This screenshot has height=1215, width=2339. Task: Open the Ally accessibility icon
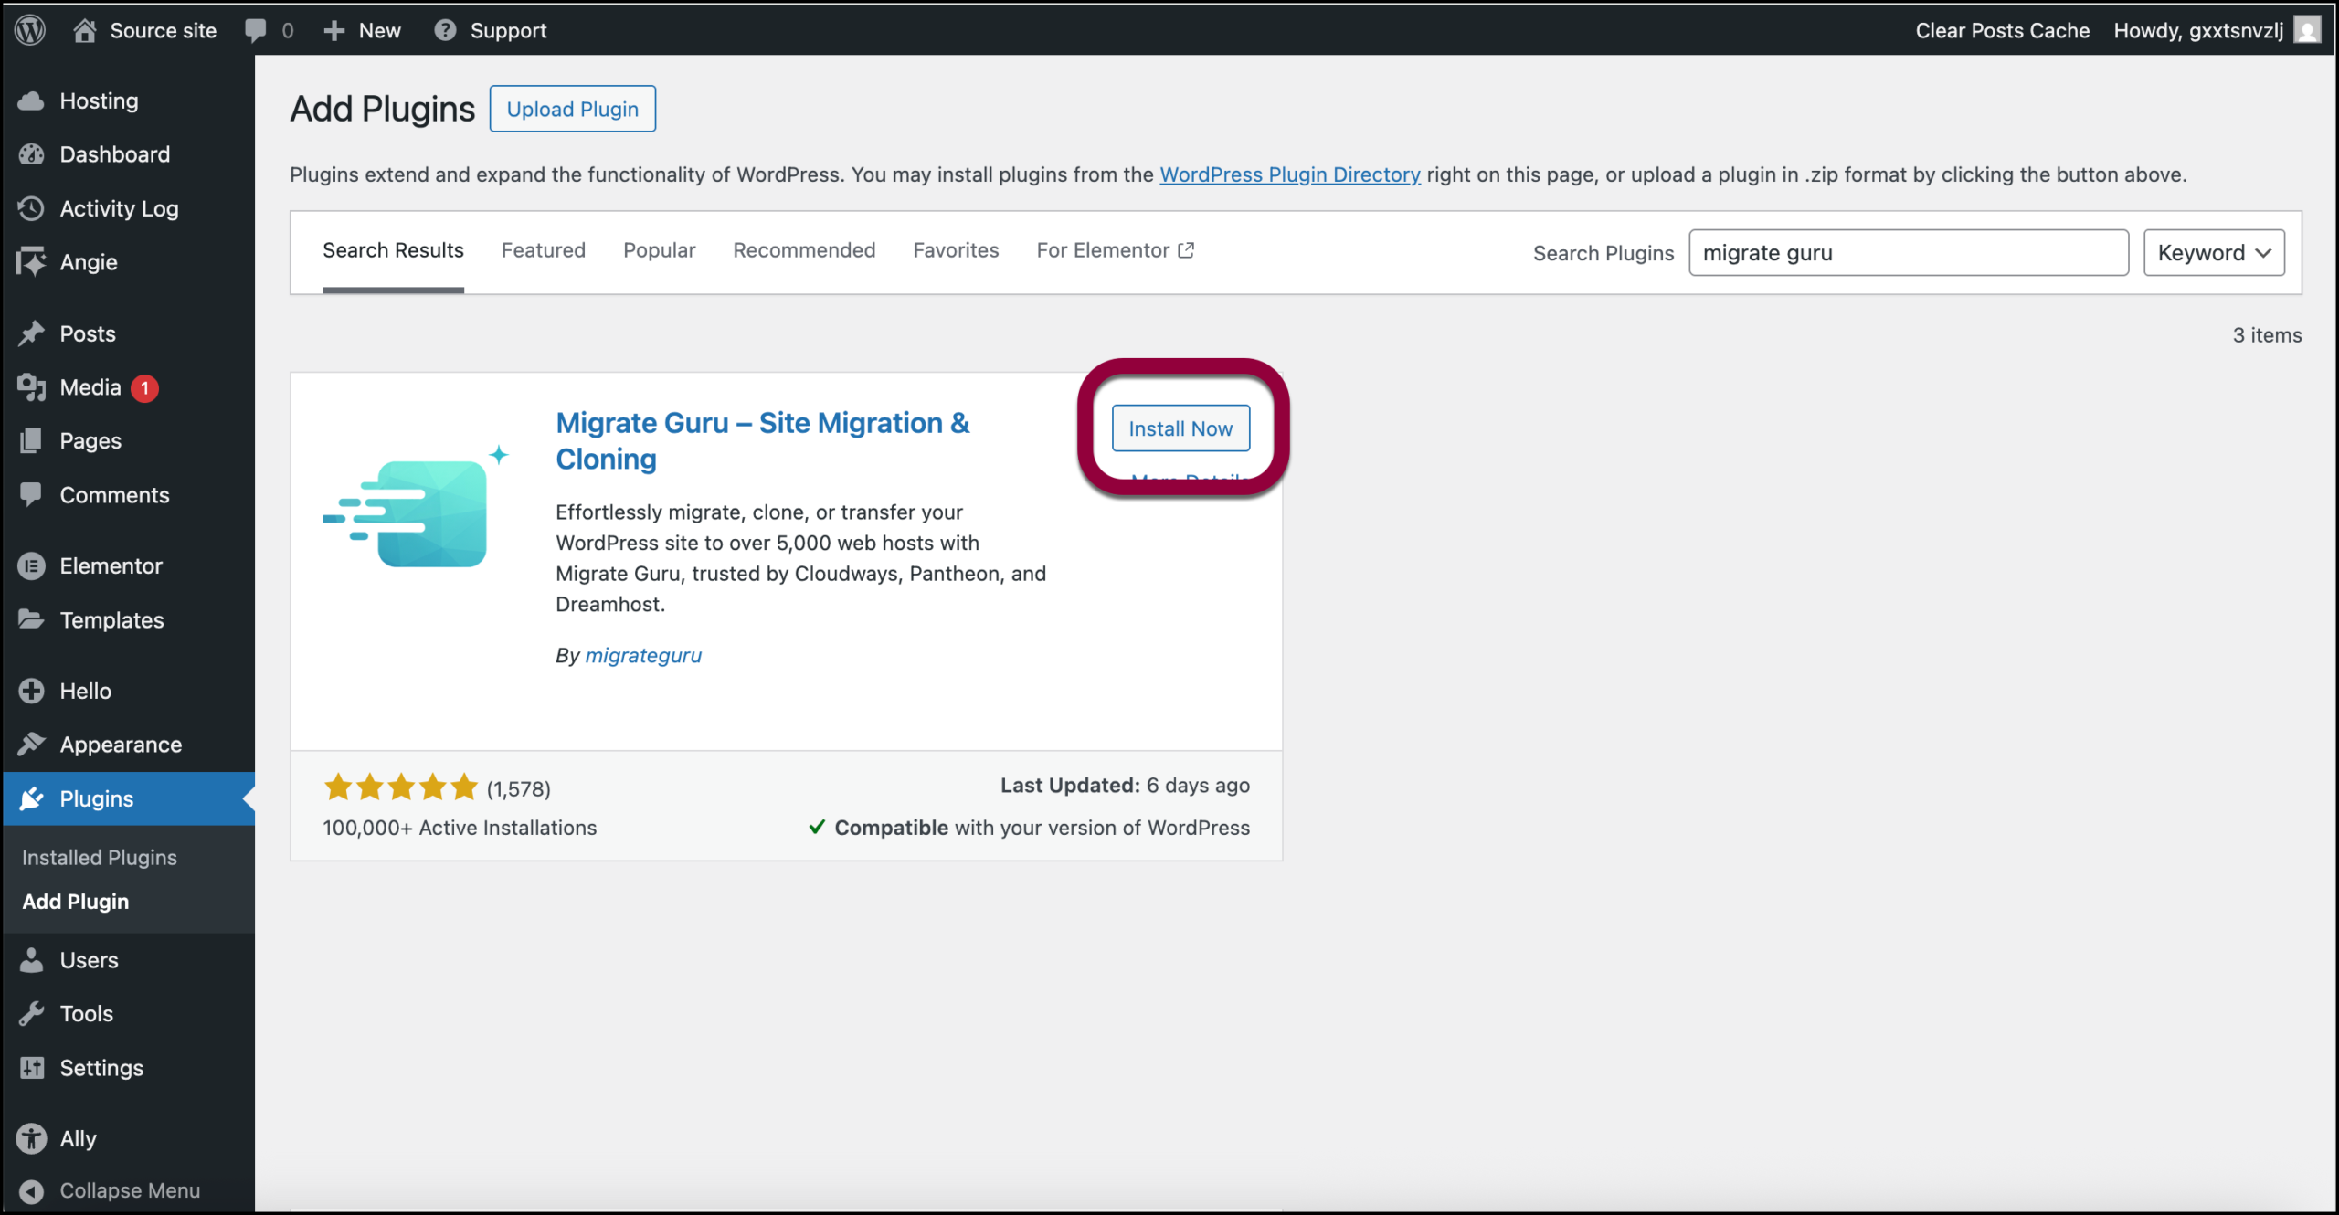[x=31, y=1138]
